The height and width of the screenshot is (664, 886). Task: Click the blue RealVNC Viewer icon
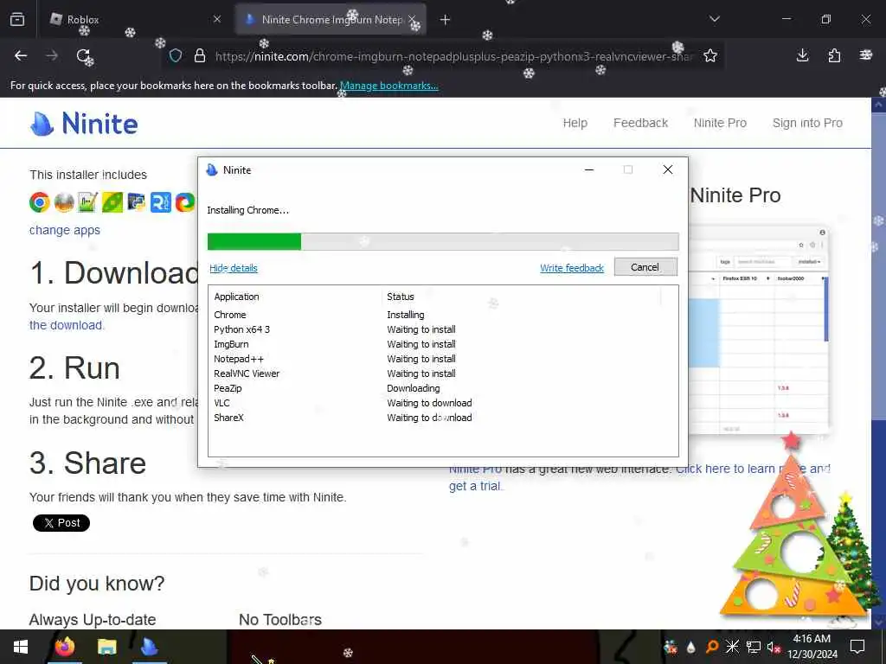click(160, 202)
